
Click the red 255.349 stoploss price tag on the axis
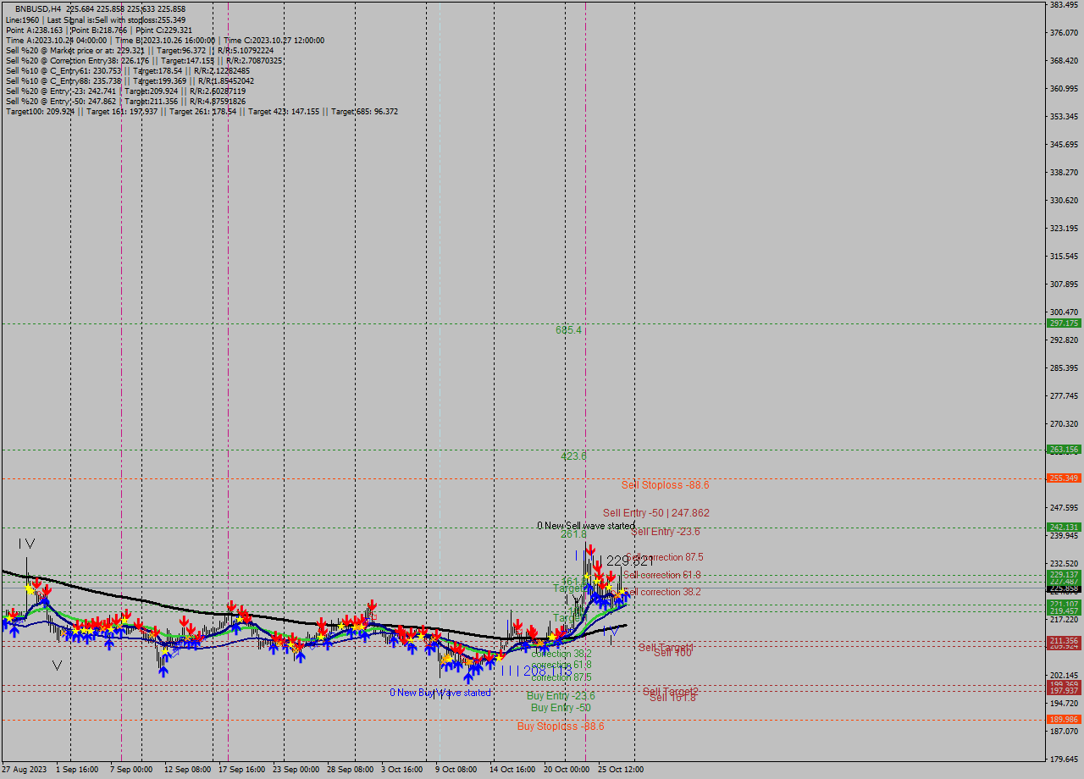(1065, 477)
